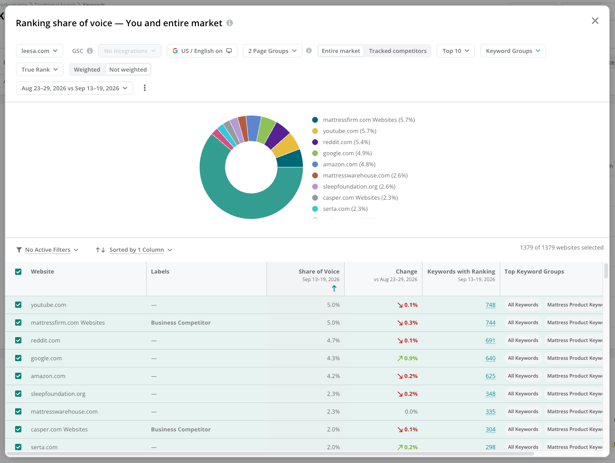Open the Top 10 dropdown
This screenshot has width=615, height=463.
456,51
